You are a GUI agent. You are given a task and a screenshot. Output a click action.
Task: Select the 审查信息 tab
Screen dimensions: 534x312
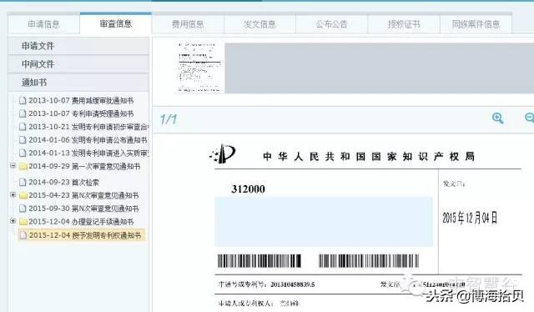point(116,23)
